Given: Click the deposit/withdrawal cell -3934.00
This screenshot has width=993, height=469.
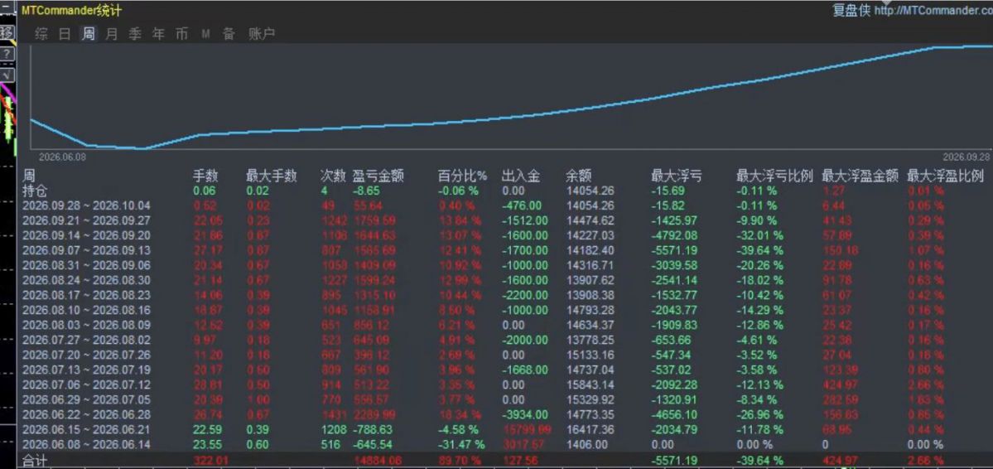Looking at the screenshot, I should 523,414.
